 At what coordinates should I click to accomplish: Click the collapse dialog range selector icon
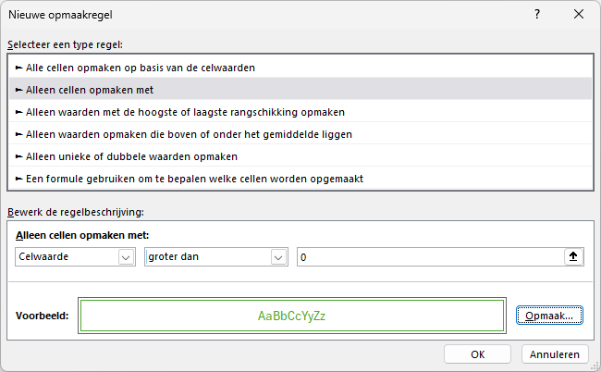tap(574, 257)
